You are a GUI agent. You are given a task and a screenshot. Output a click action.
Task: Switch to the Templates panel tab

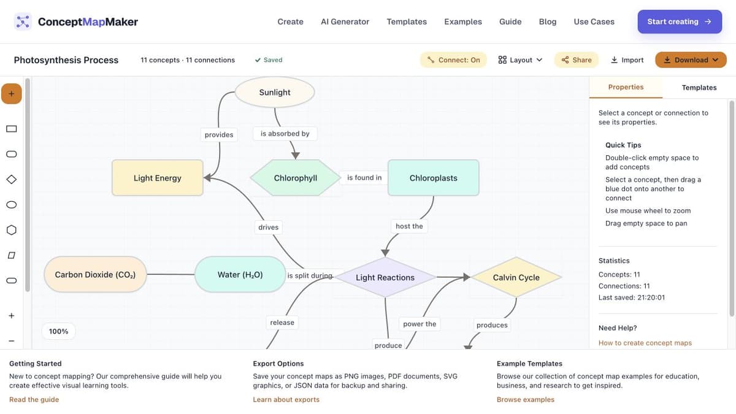(699, 87)
